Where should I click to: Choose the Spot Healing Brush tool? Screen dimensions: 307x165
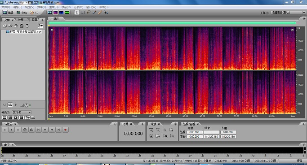click(100, 13)
